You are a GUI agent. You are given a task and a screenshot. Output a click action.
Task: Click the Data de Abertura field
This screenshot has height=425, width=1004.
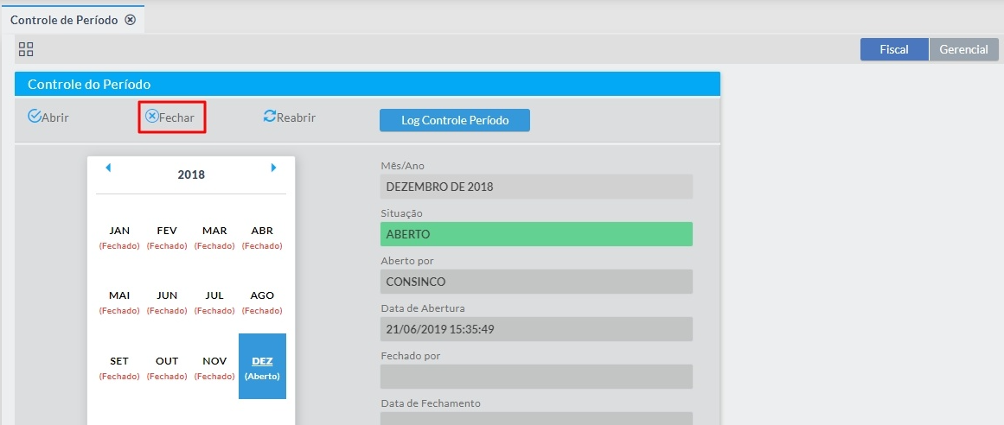pos(536,329)
